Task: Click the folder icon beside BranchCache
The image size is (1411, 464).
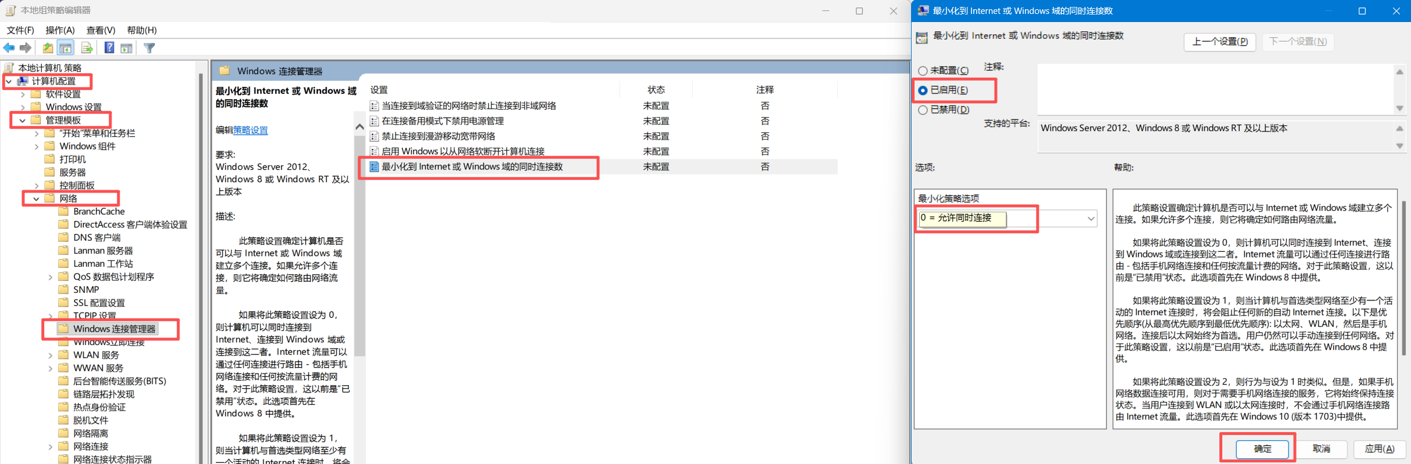Action: 64,211
